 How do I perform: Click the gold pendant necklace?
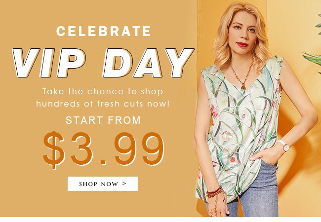(x=243, y=75)
